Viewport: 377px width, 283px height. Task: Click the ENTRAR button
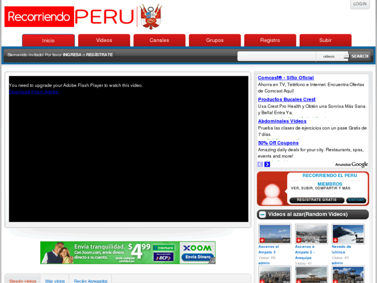point(356,200)
